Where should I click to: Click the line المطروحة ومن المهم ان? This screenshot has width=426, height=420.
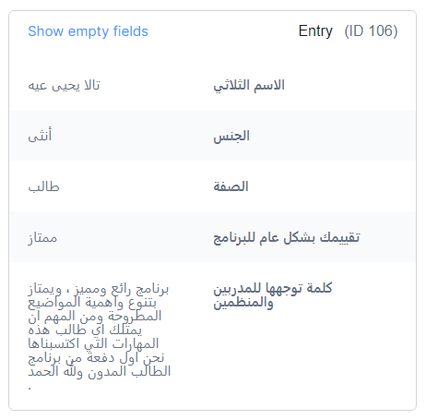tap(95, 317)
